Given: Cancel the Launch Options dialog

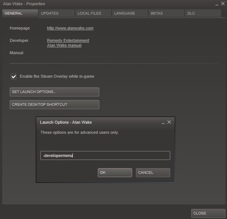Looking at the screenshot, I should (153, 173).
